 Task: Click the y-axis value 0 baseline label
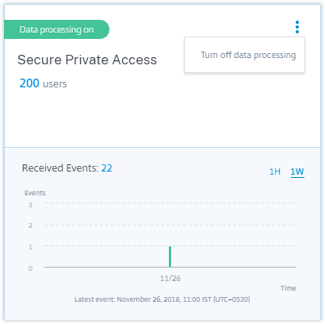(x=30, y=268)
